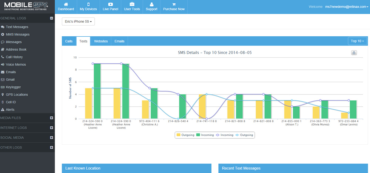Viewport: 370px width, 173px height.
Task: Click yellow Outgoing bar for 214-741-118 8
Action: point(202,107)
